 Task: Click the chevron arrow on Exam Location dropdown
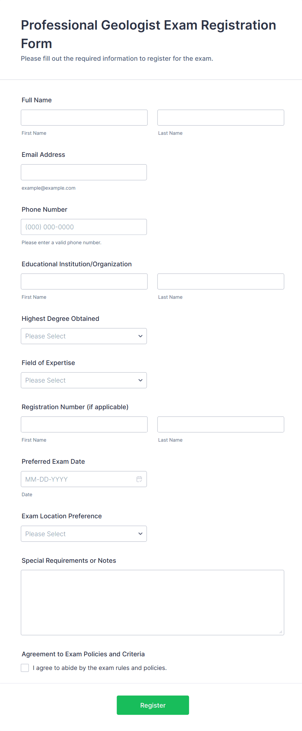tap(140, 534)
